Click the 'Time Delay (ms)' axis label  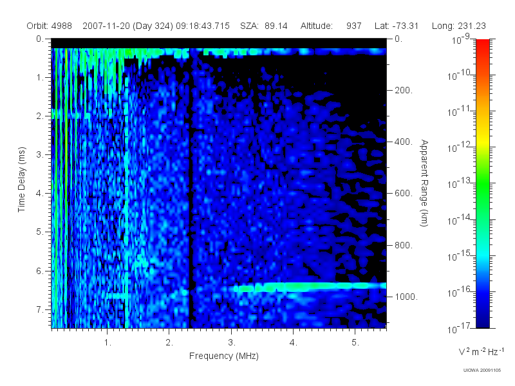pyautogui.click(x=21, y=179)
